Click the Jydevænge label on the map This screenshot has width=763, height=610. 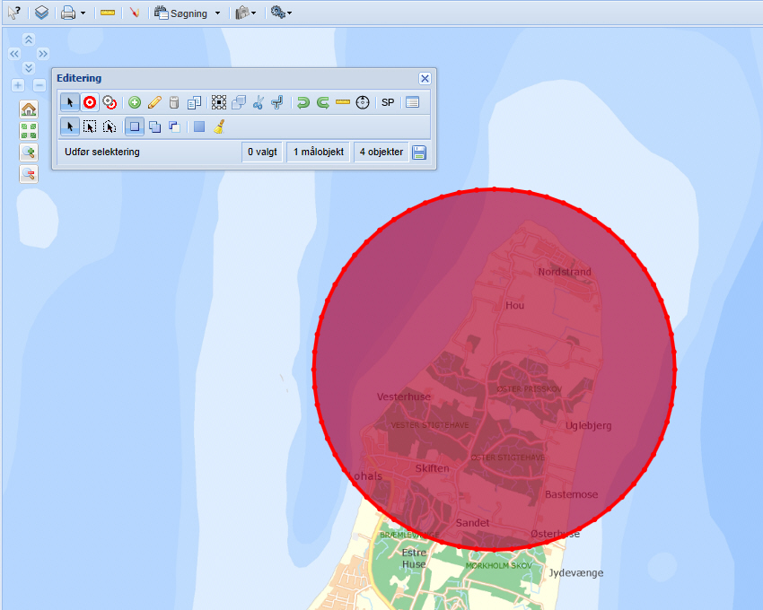click(x=576, y=573)
